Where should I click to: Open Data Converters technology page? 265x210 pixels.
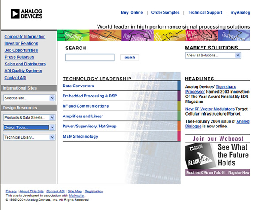click(x=78, y=86)
